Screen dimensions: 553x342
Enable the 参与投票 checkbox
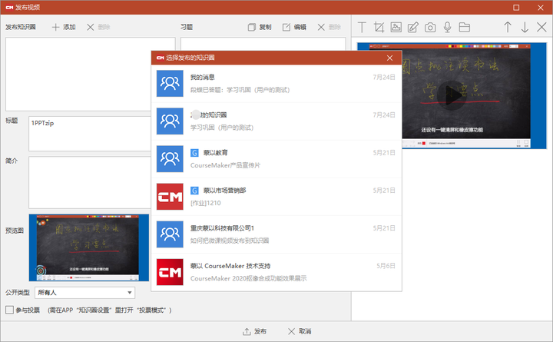(x=9, y=310)
